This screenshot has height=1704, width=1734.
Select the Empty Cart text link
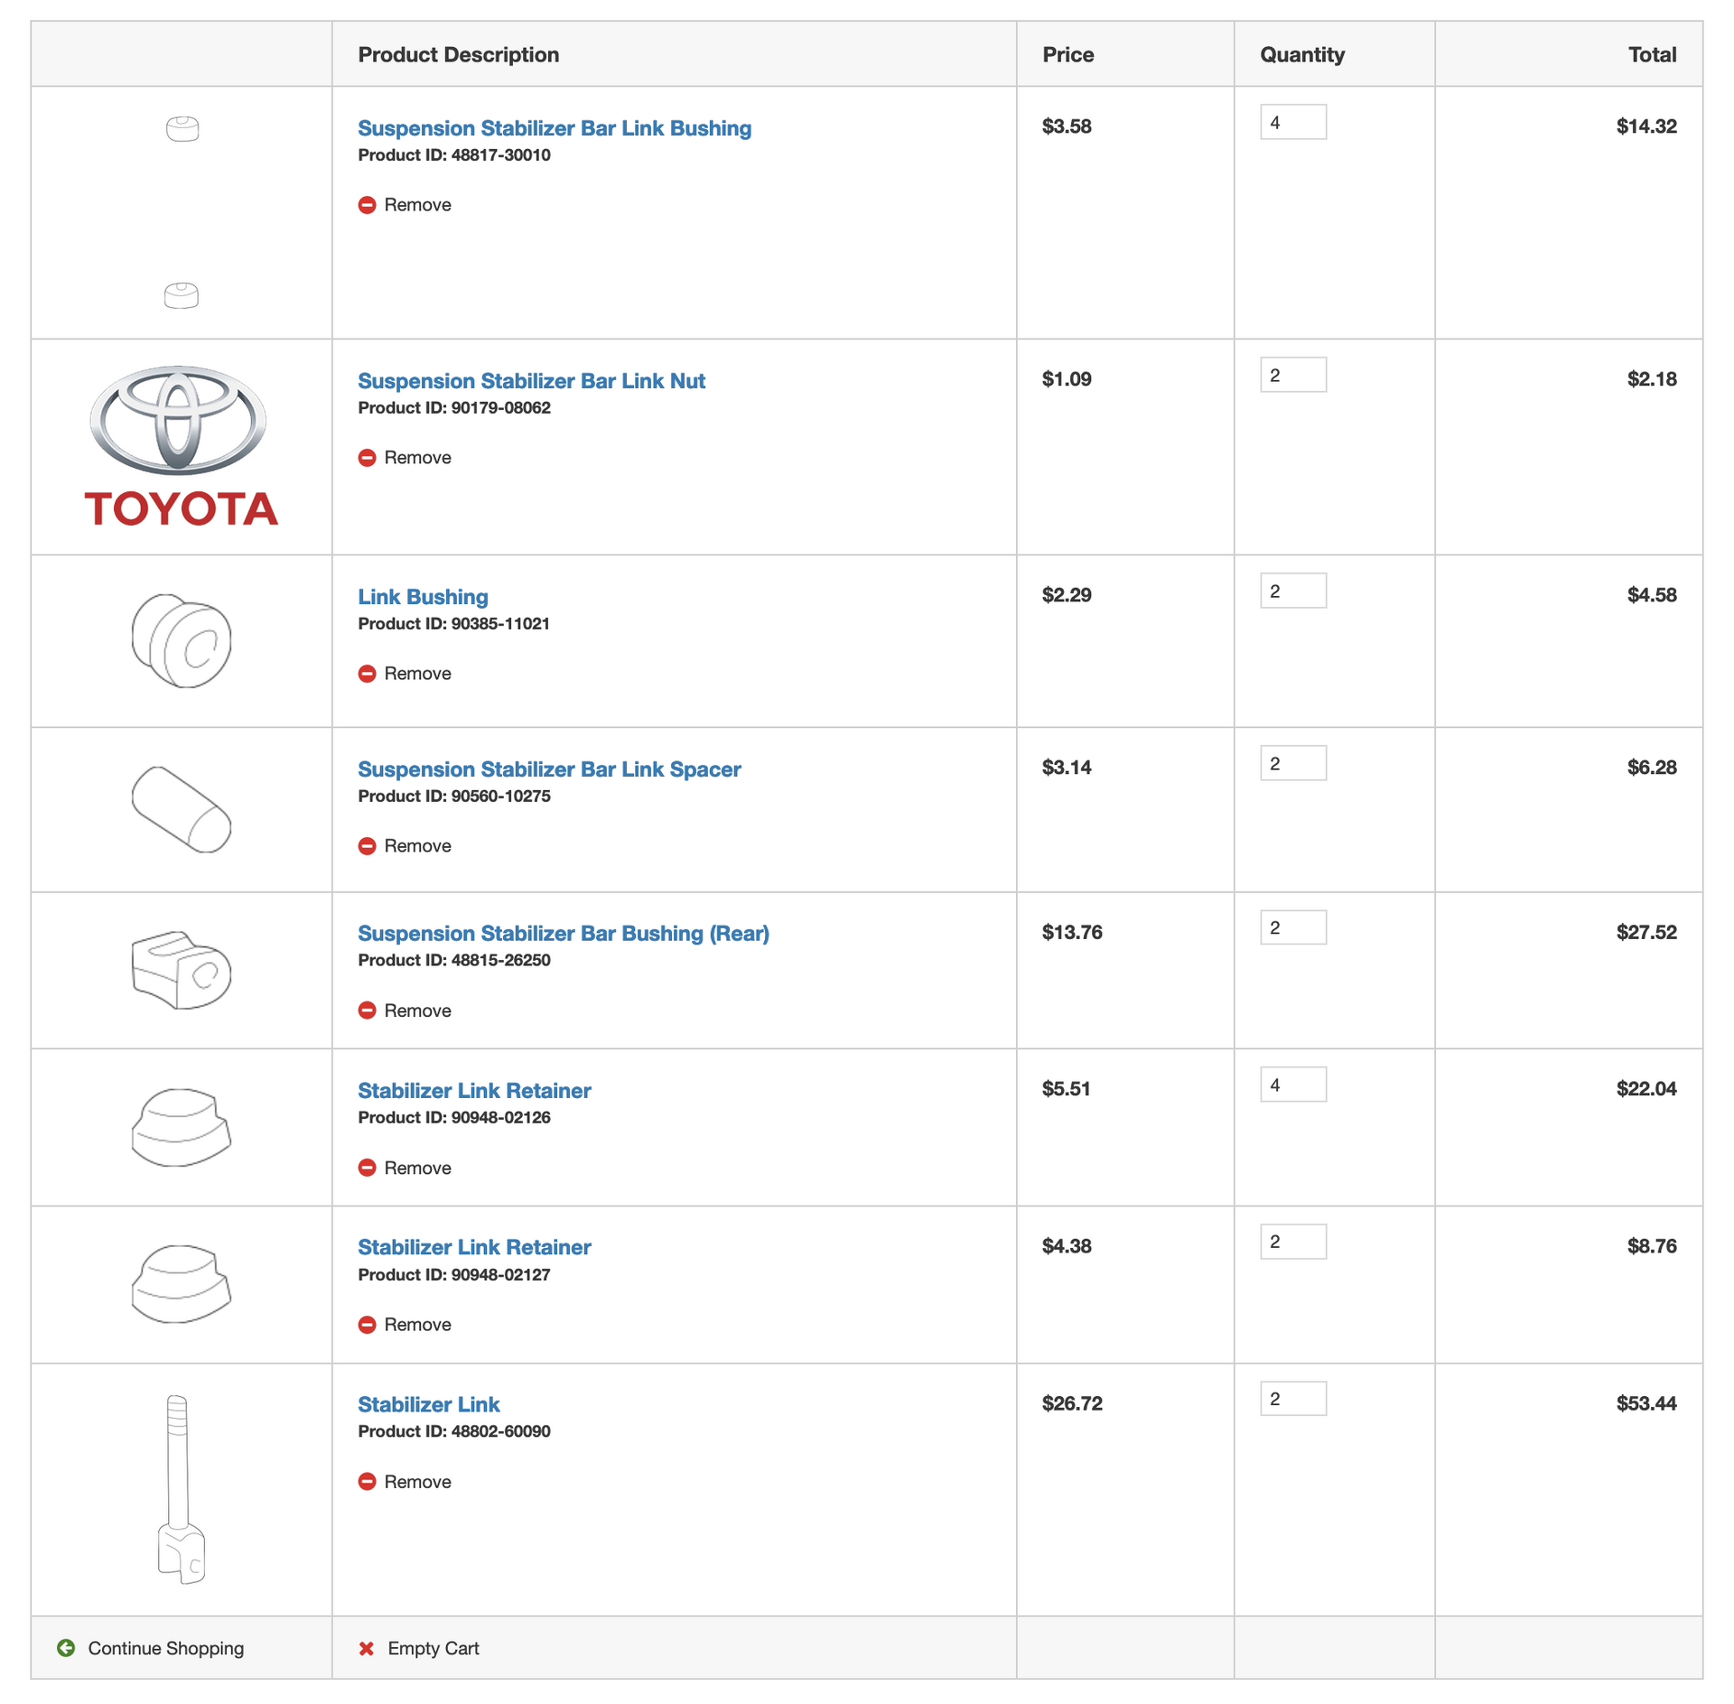tap(433, 1648)
